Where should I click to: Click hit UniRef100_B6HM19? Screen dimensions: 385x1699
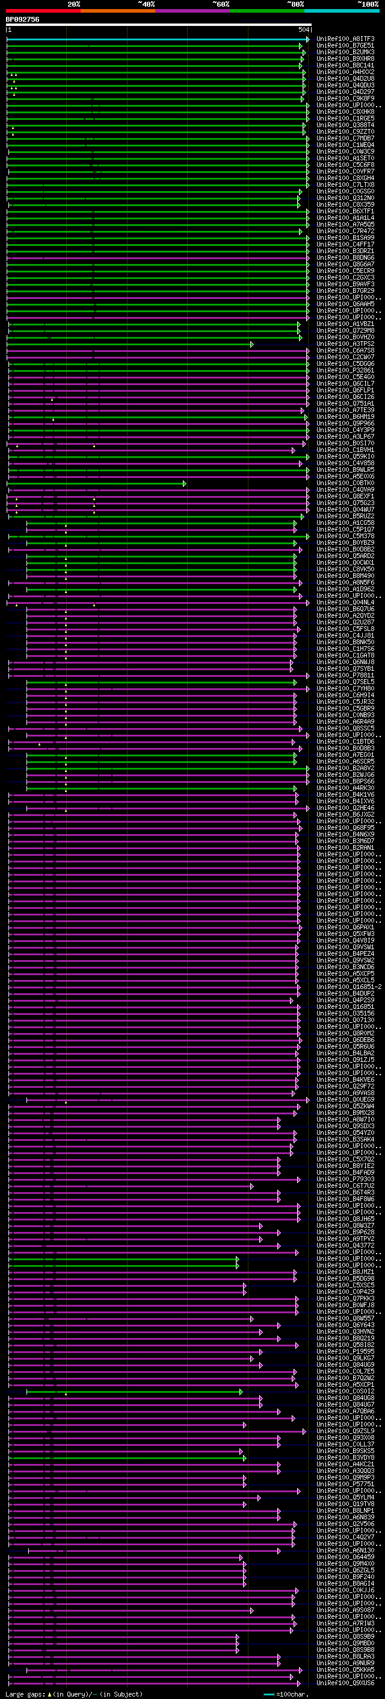point(345,417)
